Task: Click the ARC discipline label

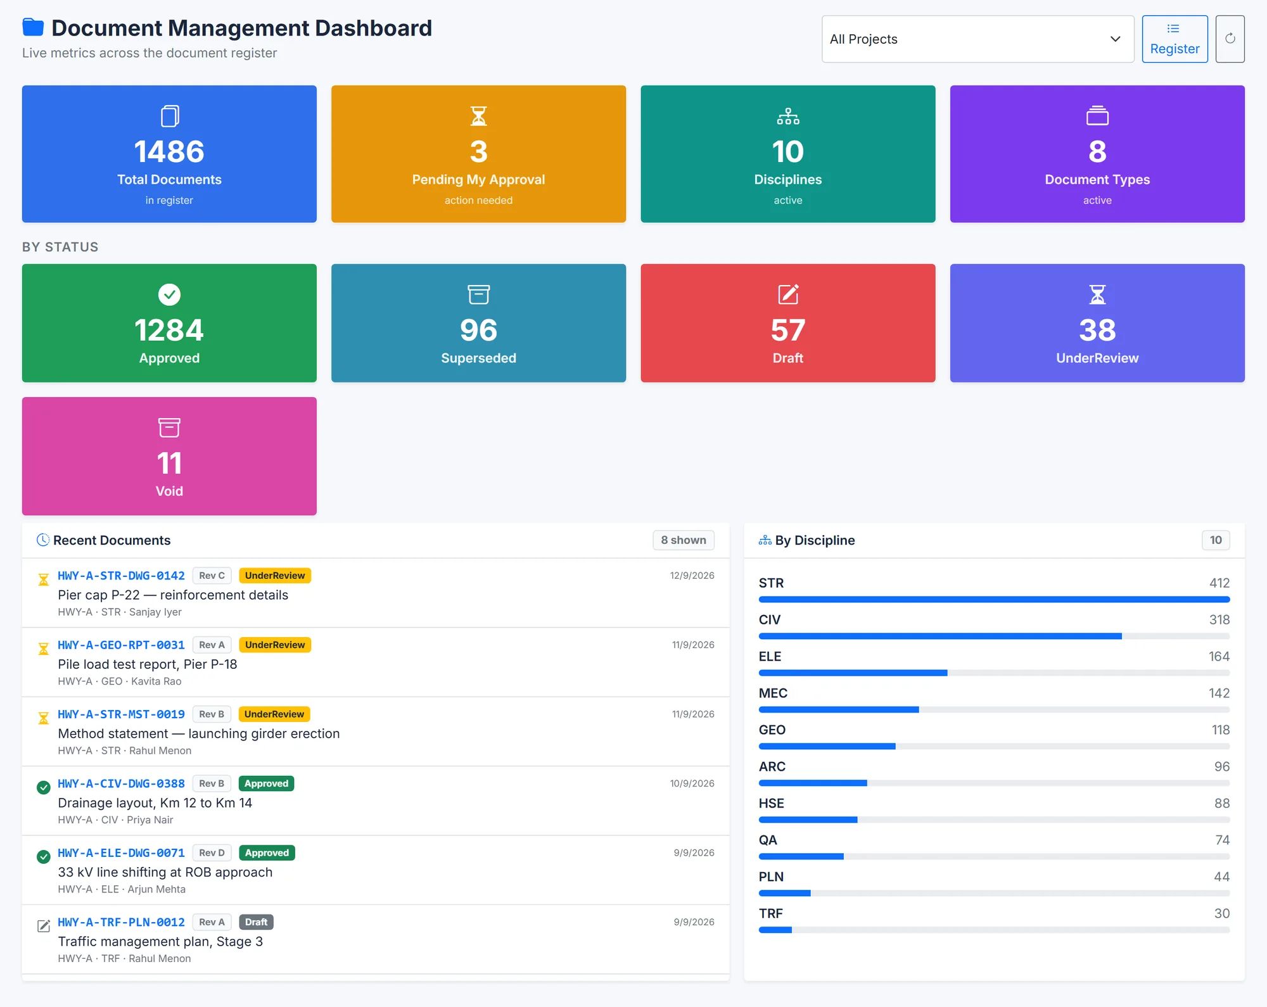Action: 772,767
